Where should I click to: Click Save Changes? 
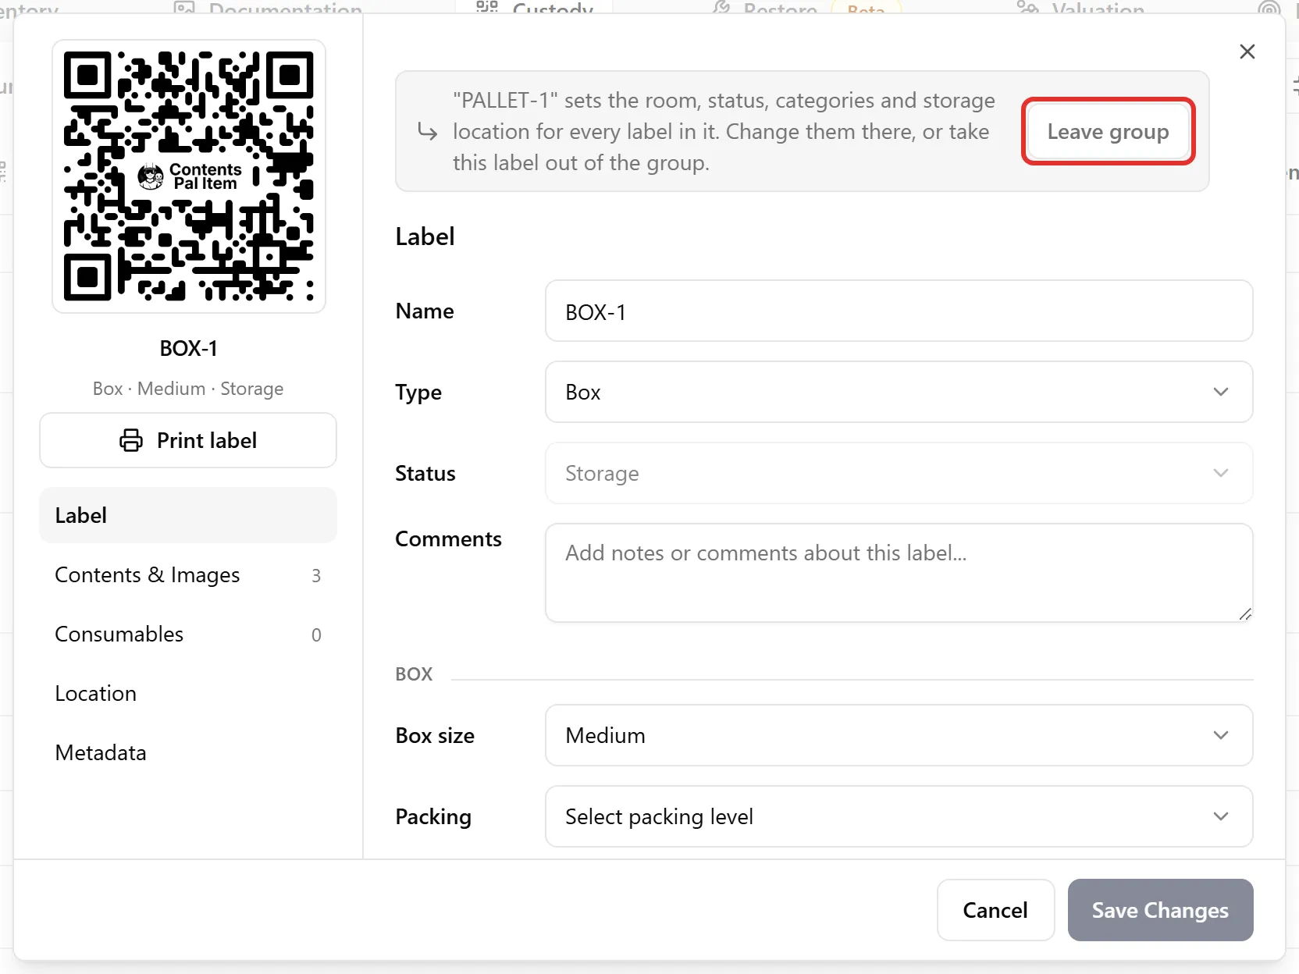(1160, 910)
